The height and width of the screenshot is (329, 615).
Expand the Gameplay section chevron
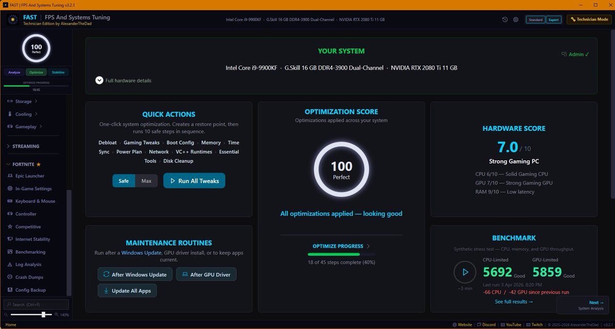pos(40,127)
